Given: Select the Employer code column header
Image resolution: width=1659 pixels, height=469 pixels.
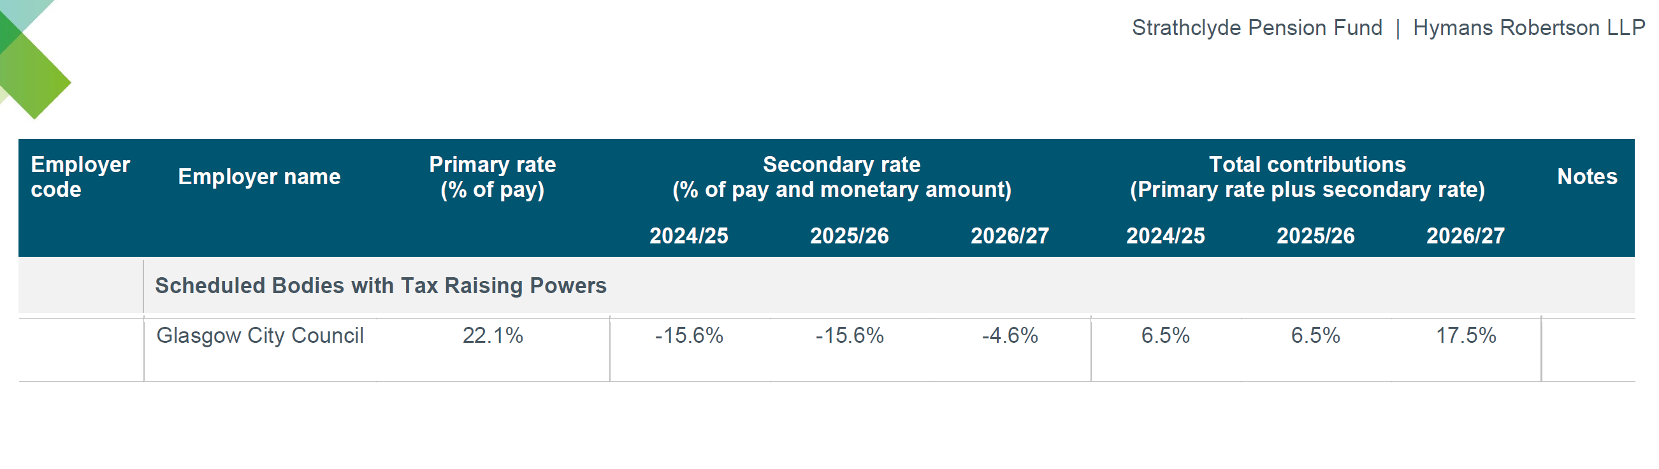Looking at the screenshot, I should pos(80,177).
